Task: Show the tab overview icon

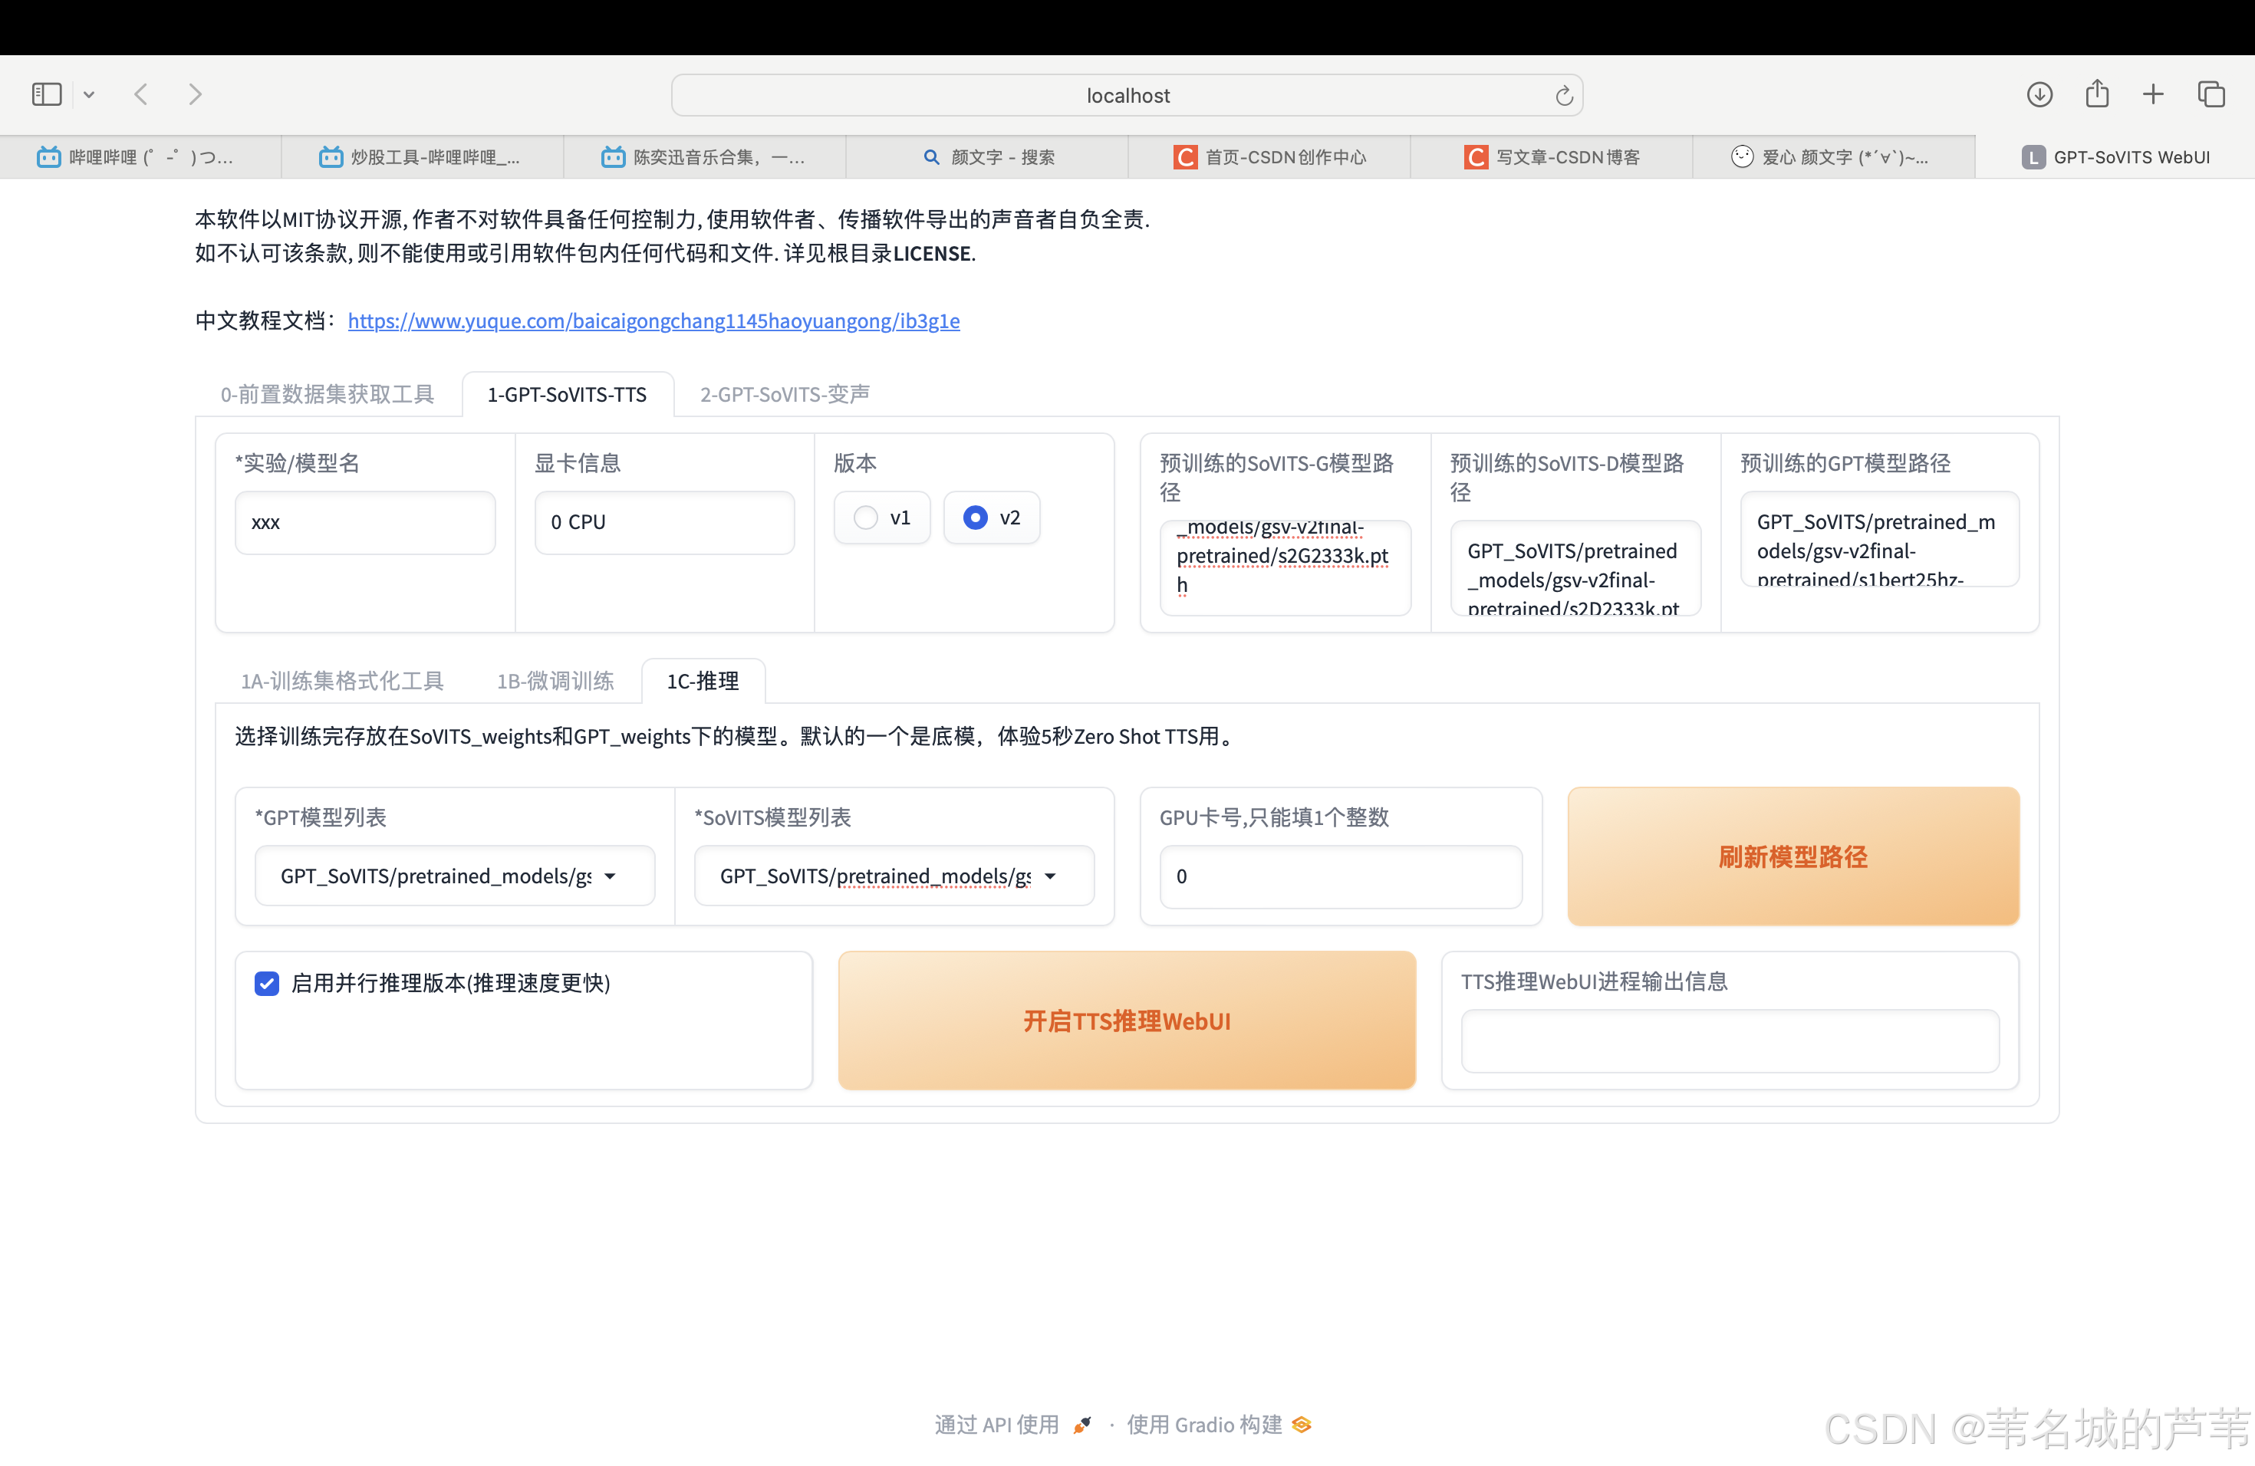Action: click(2211, 95)
